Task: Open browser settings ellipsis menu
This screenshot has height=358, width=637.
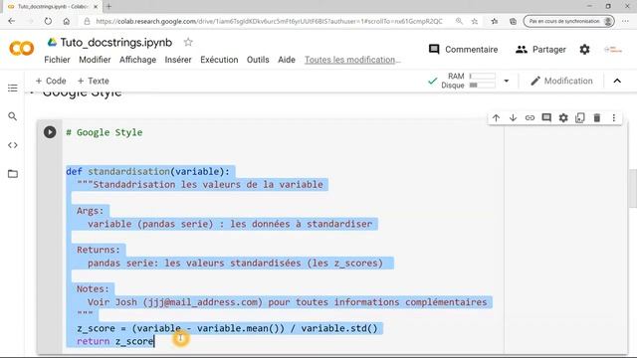Action: tap(626, 21)
